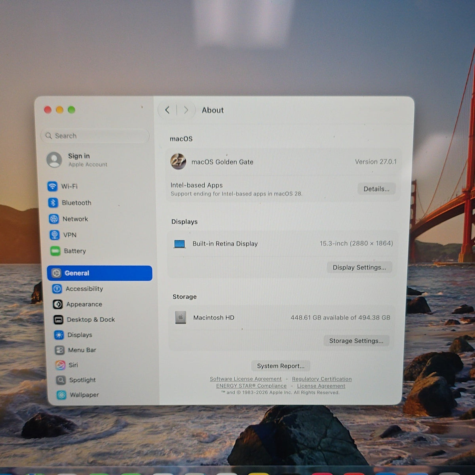The image size is (475, 475).
Task: Click the Apple Account avatar icon
Action: (54, 160)
